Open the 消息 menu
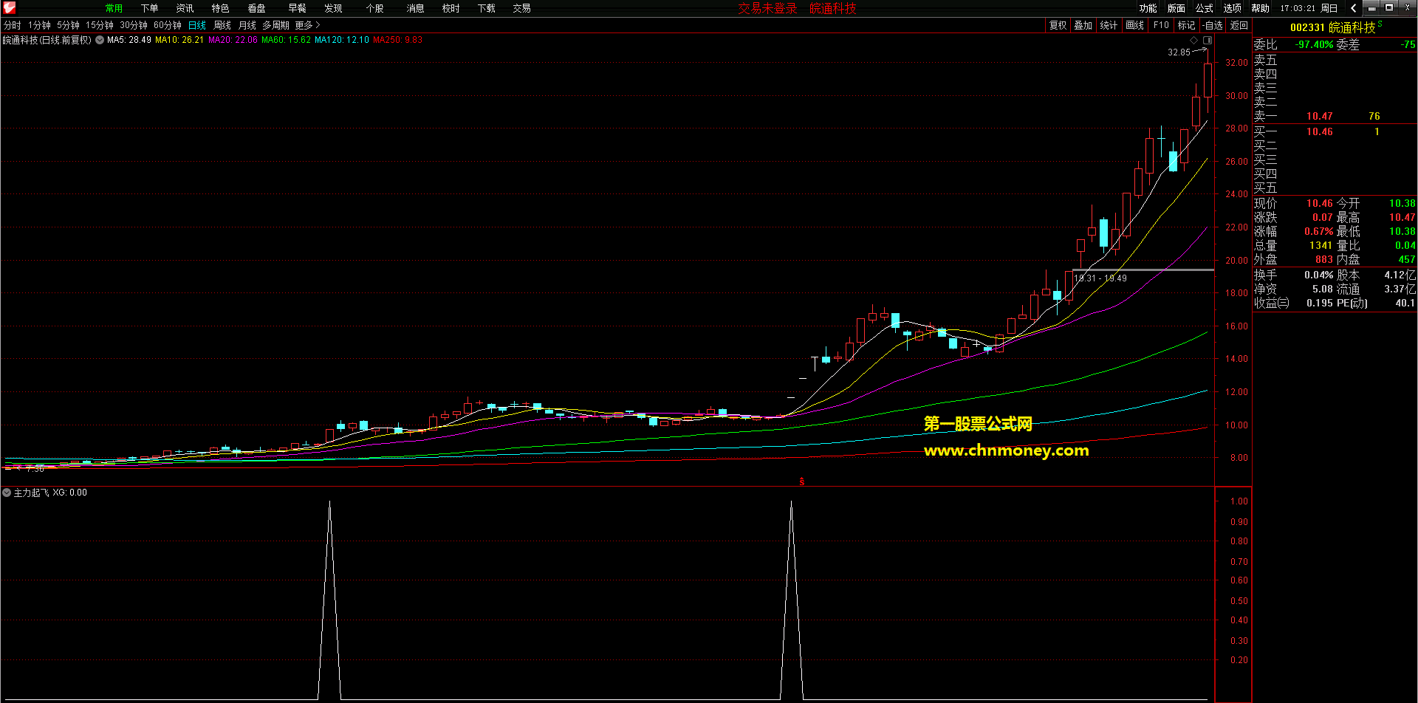The width and height of the screenshot is (1418, 703). (x=415, y=8)
